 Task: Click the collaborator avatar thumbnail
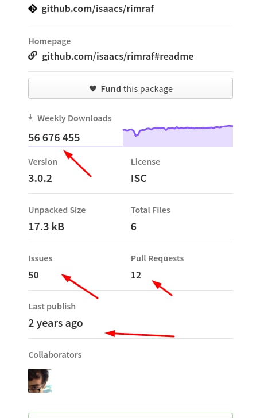coord(40,381)
